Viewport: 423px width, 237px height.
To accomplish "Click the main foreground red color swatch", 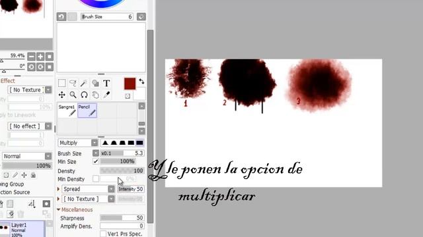I will (130, 84).
